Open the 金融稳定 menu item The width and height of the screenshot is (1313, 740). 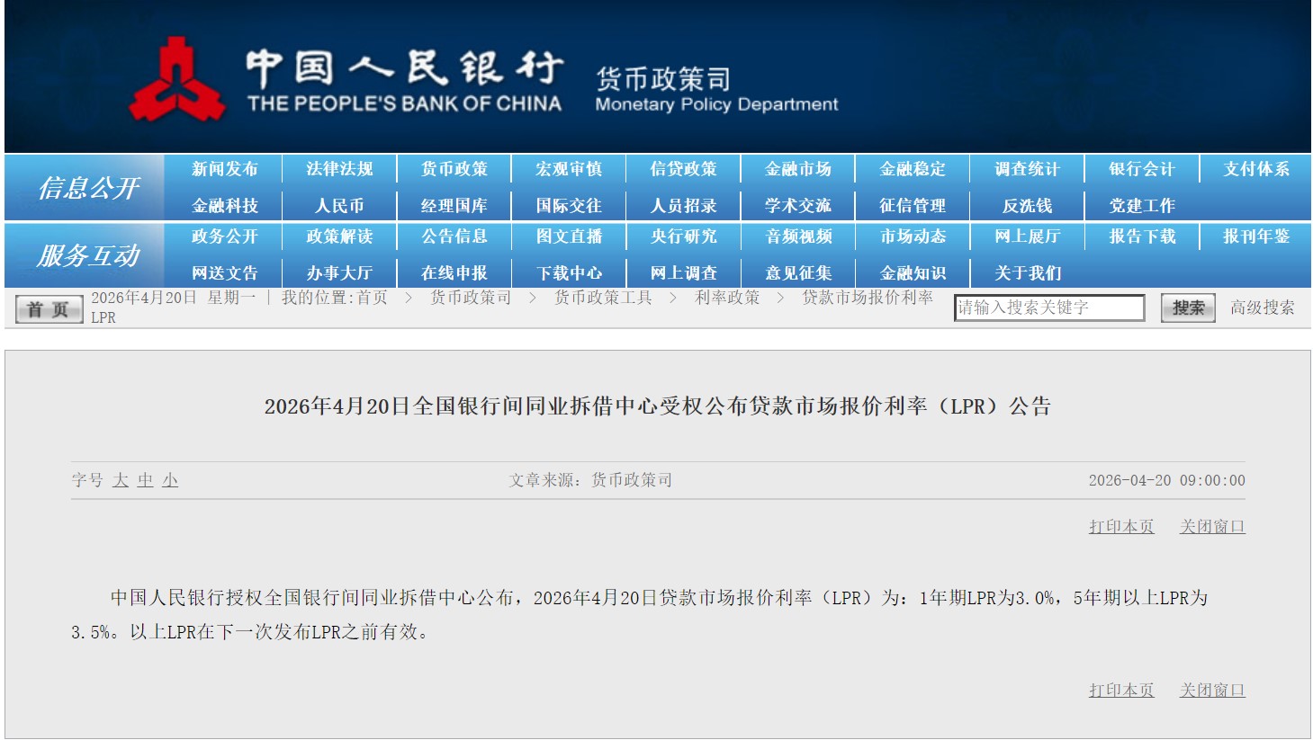tap(911, 168)
